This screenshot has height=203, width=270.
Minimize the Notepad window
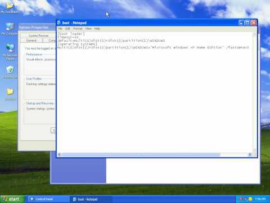tap(241, 23)
